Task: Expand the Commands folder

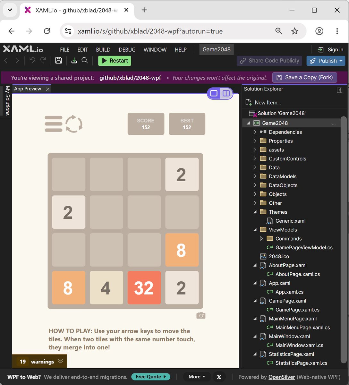Action: [261, 239]
